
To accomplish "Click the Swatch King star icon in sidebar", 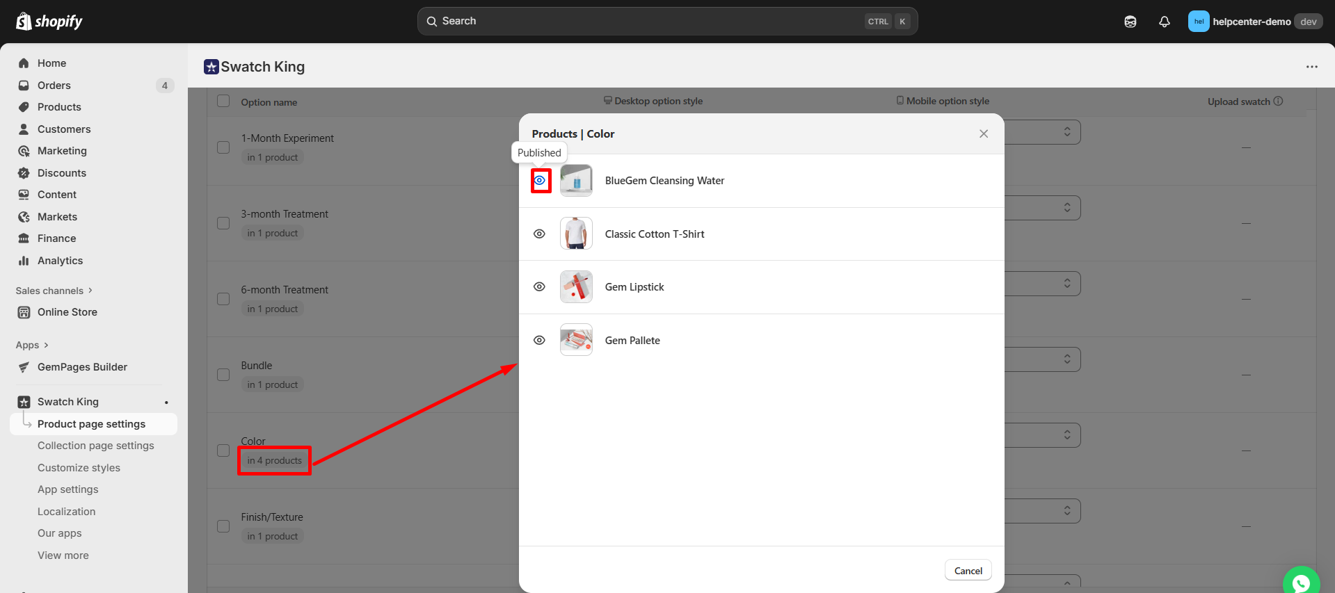I will pos(24,402).
